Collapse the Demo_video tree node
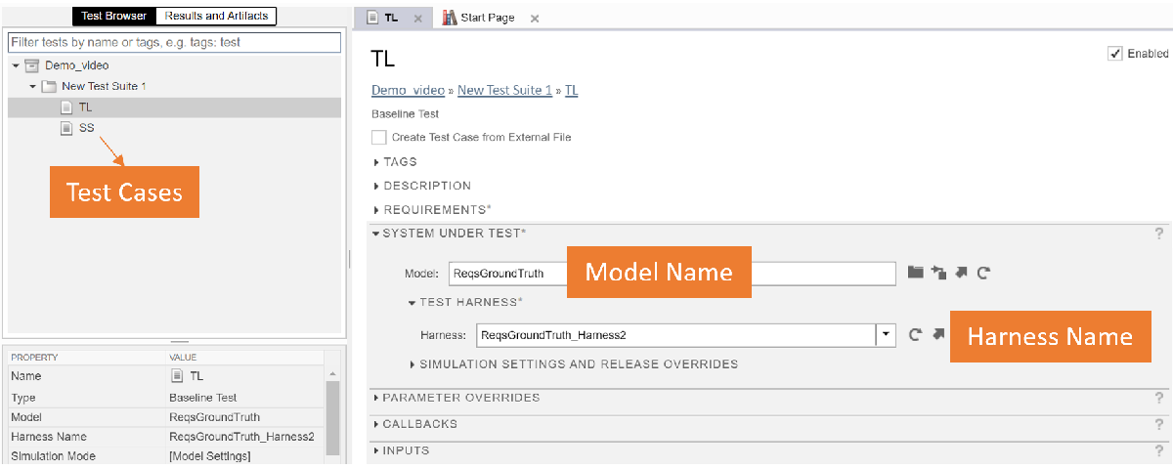Screen dimensions: 1173x469 17,65
